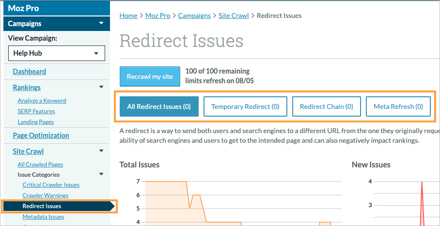
Task: Collapse the Rankings section arrow
Action: click(x=101, y=88)
